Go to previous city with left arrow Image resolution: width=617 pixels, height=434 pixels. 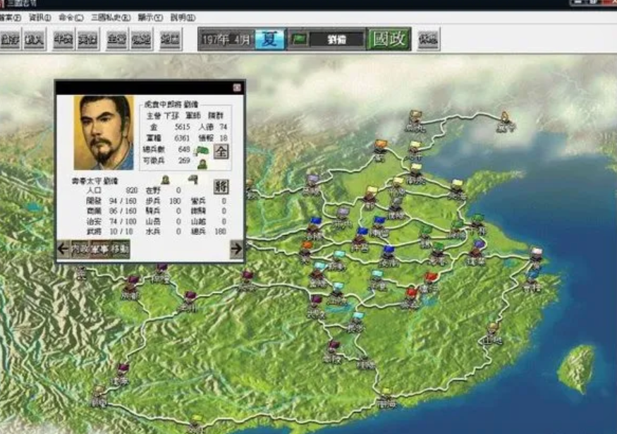click(x=63, y=248)
